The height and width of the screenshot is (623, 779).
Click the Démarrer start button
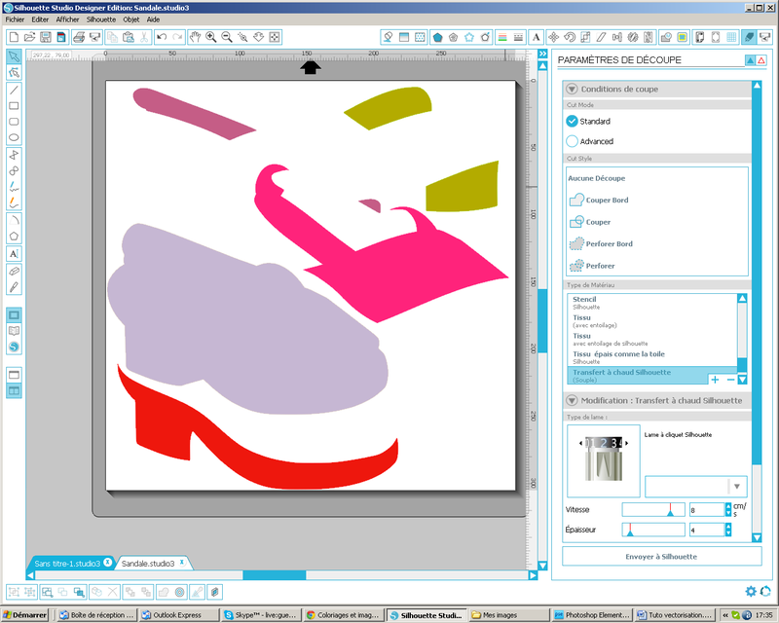pyautogui.click(x=24, y=615)
